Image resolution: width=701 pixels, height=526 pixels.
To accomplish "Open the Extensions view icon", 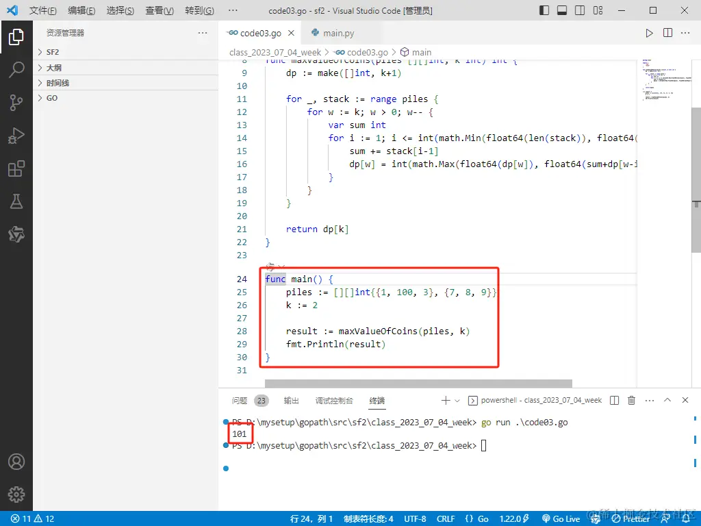I will (16, 168).
